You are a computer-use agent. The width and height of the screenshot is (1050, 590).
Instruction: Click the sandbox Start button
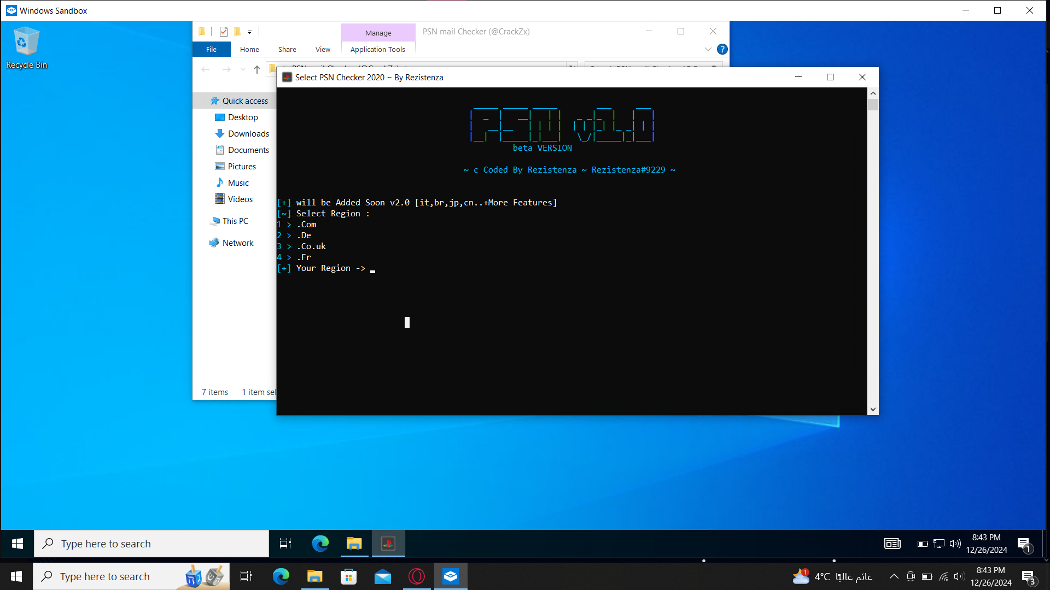pos(17,544)
